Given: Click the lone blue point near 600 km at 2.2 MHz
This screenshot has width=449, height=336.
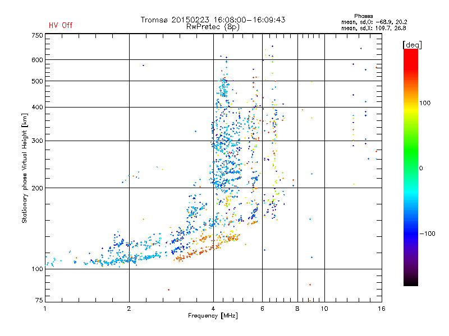Looking at the screenshot, I should point(144,66).
